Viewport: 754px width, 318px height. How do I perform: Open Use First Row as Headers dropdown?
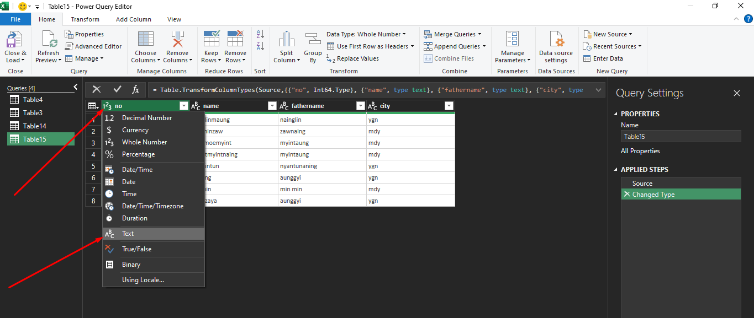[370, 46]
